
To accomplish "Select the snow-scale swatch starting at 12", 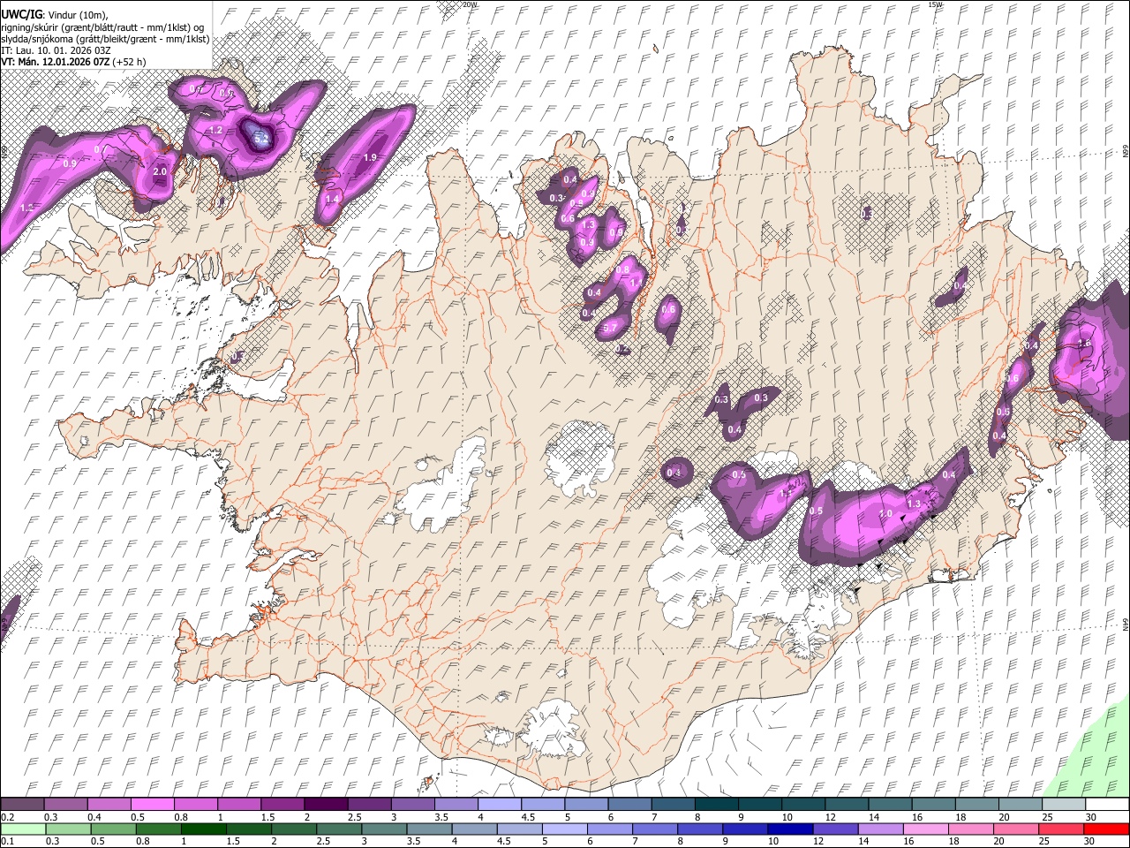I will [x=847, y=804].
